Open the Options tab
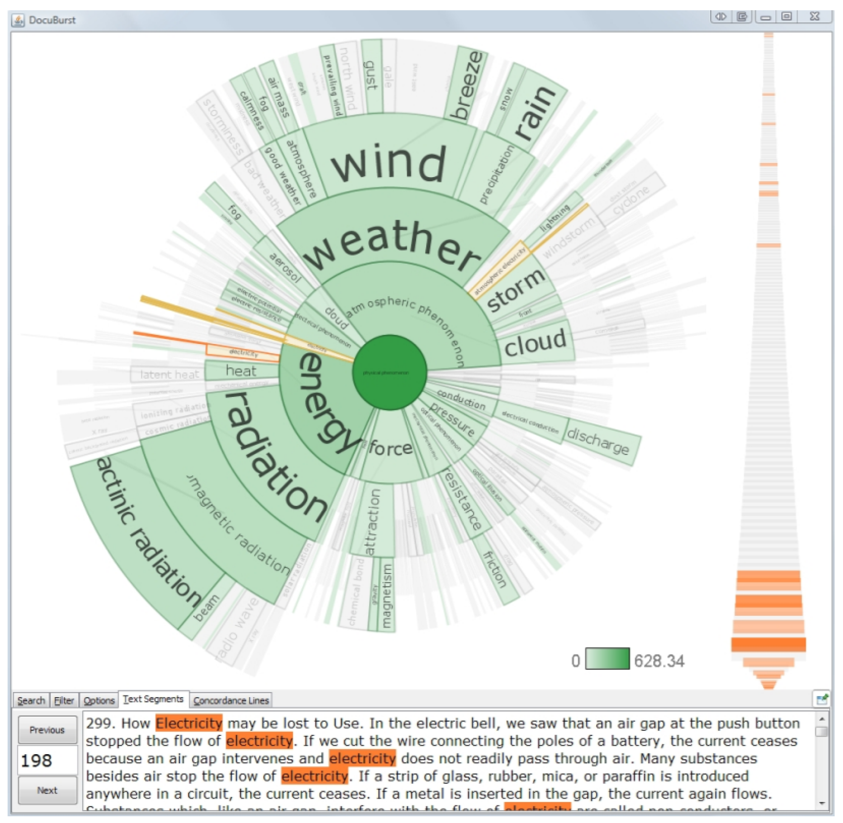This screenshot has width=843, height=823. (x=99, y=701)
